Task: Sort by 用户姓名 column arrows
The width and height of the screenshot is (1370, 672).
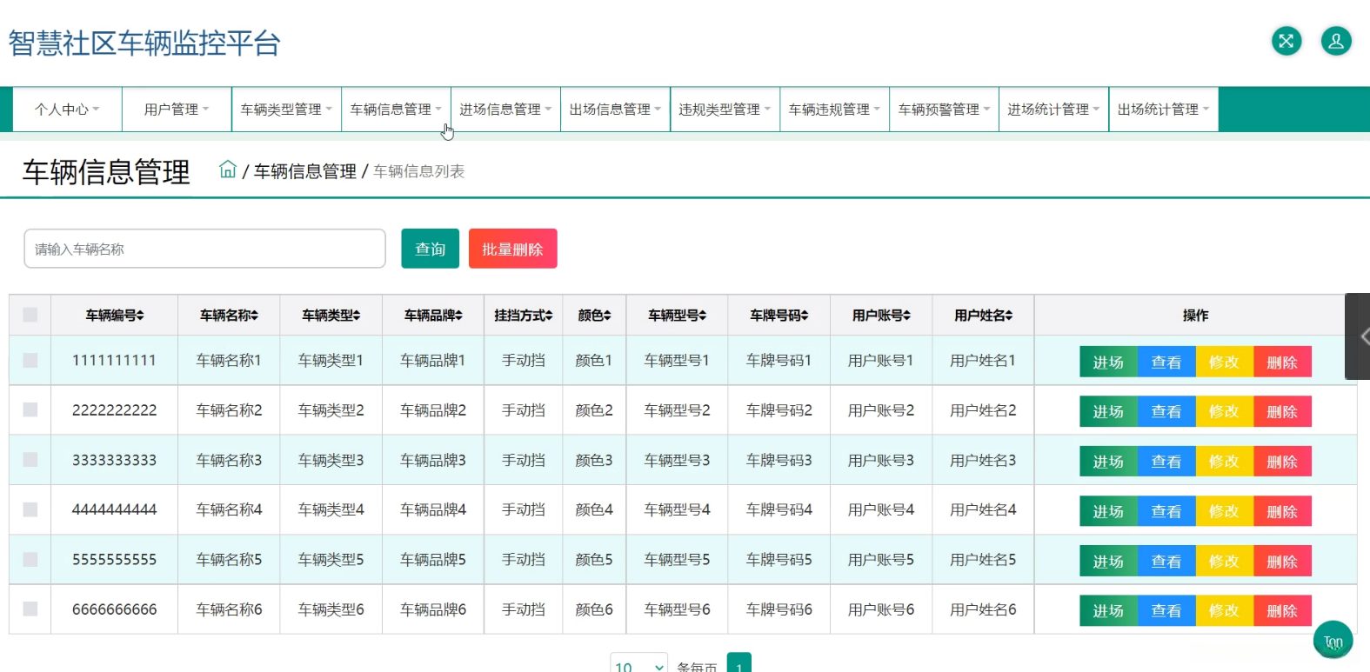Action: click(1009, 316)
